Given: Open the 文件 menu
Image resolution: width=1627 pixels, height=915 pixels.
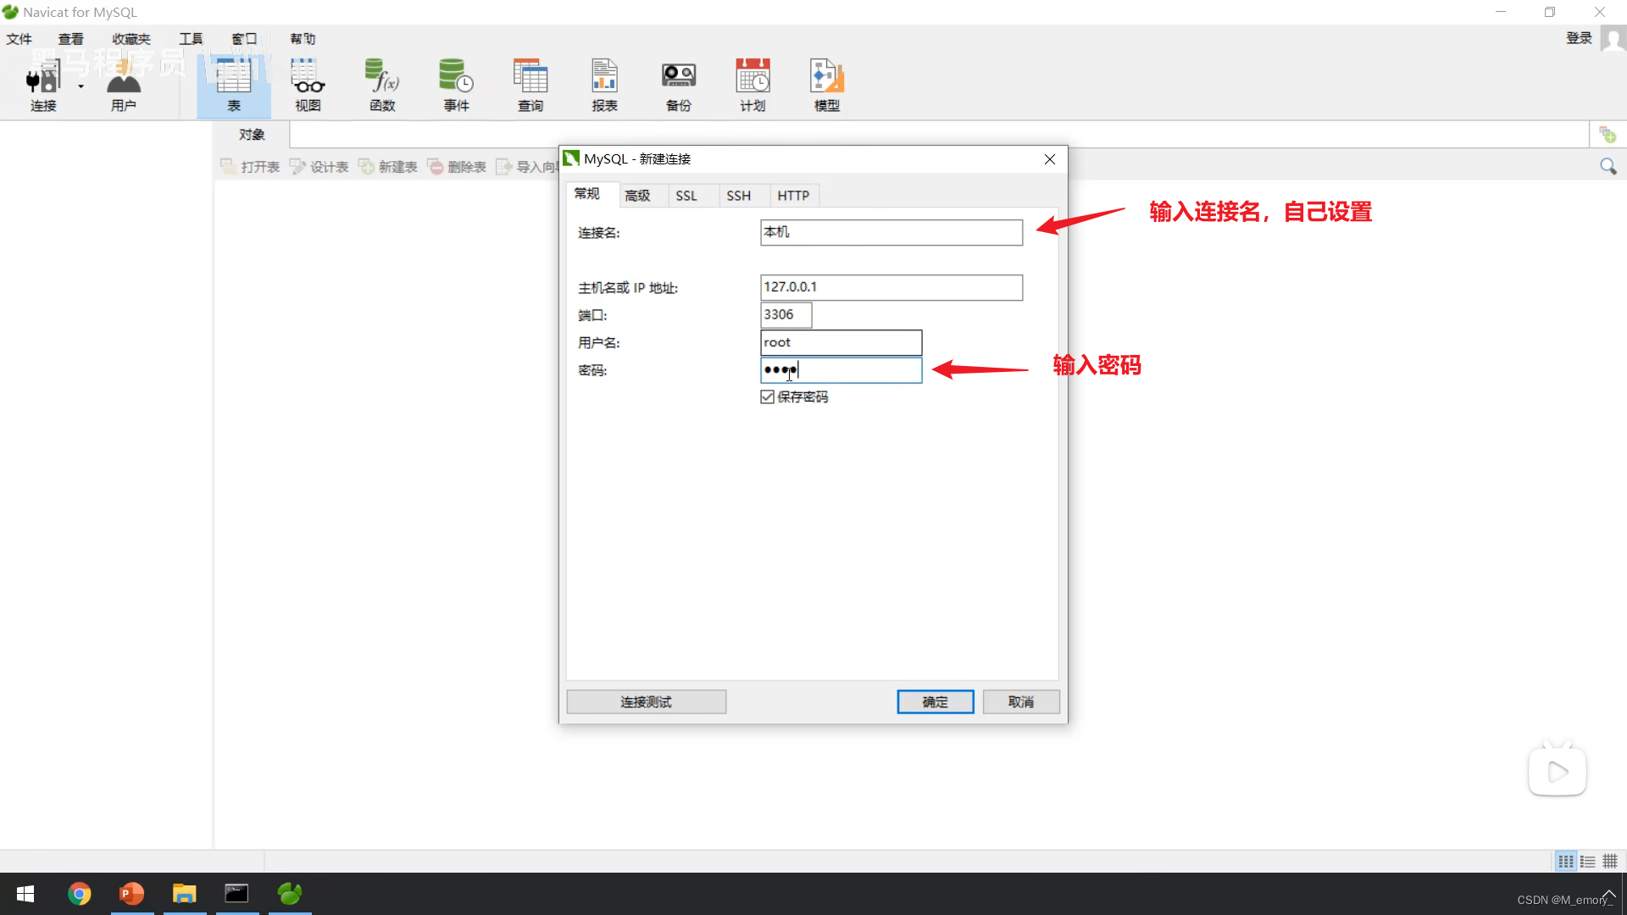Looking at the screenshot, I should coord(19,39).
